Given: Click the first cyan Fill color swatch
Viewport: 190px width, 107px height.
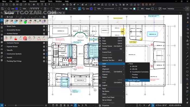Looking at the screenshot, I should point(66,9).
